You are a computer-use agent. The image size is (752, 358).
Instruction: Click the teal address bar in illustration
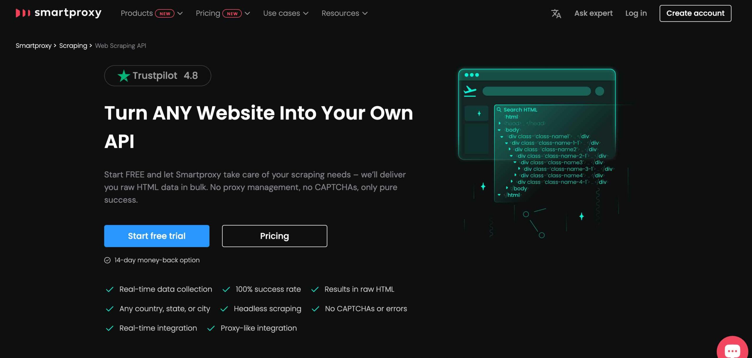point(536,91)
